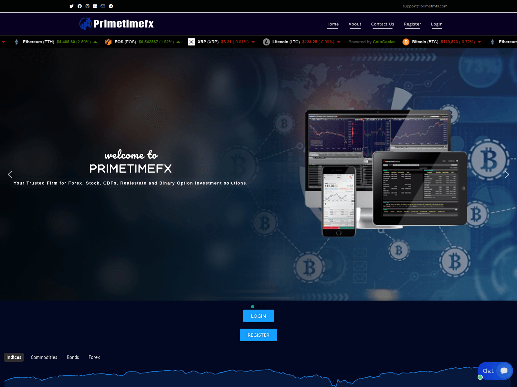Open the Facebook social icon

pyautogui.click(x=79, y=6)
